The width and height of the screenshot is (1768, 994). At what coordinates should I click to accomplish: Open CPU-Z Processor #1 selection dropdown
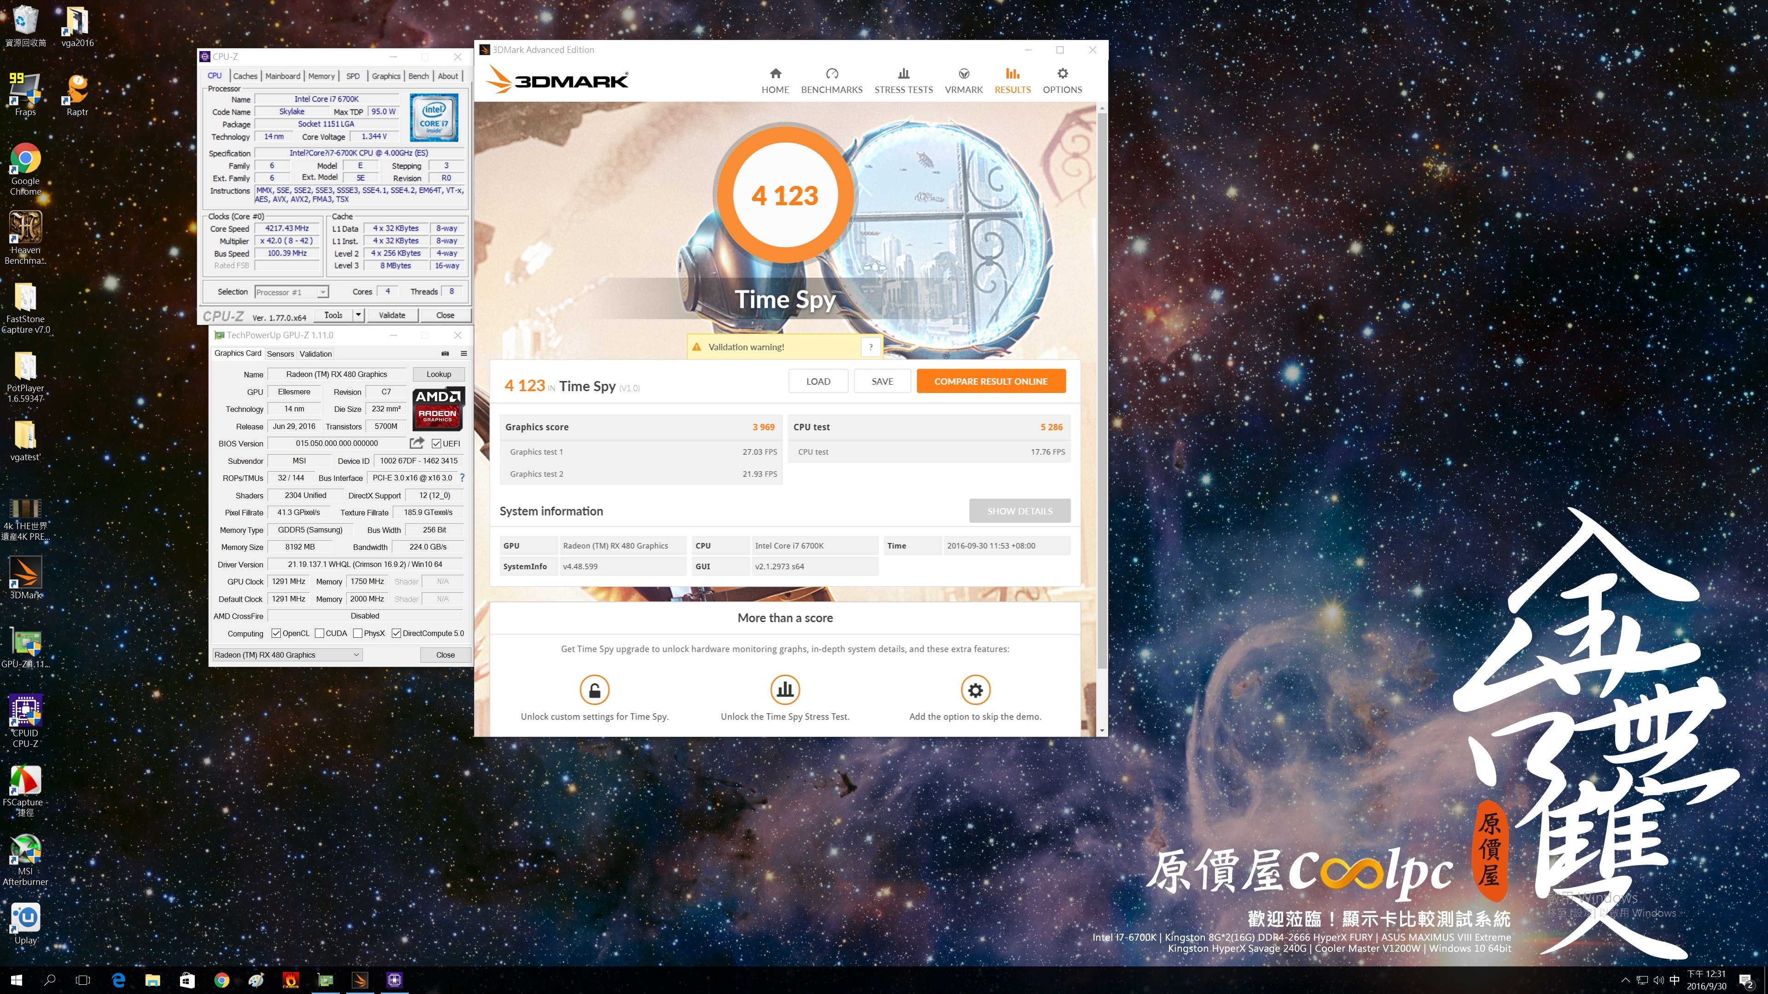click(292, 292)
